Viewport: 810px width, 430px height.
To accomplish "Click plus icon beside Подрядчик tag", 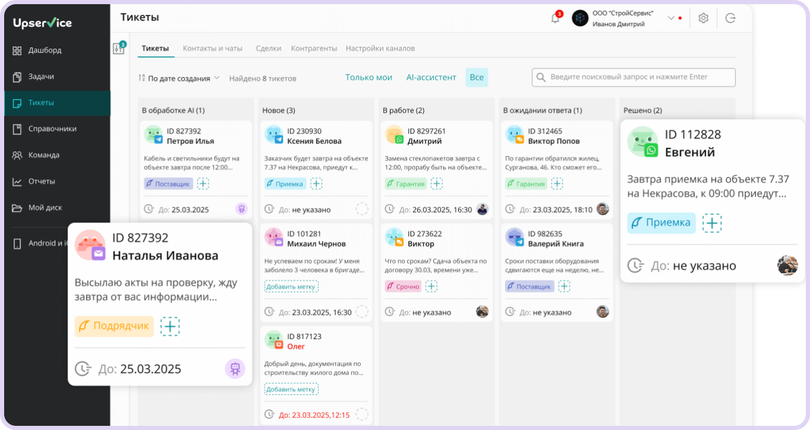I will pyautogui.click(x=170, y=326).
